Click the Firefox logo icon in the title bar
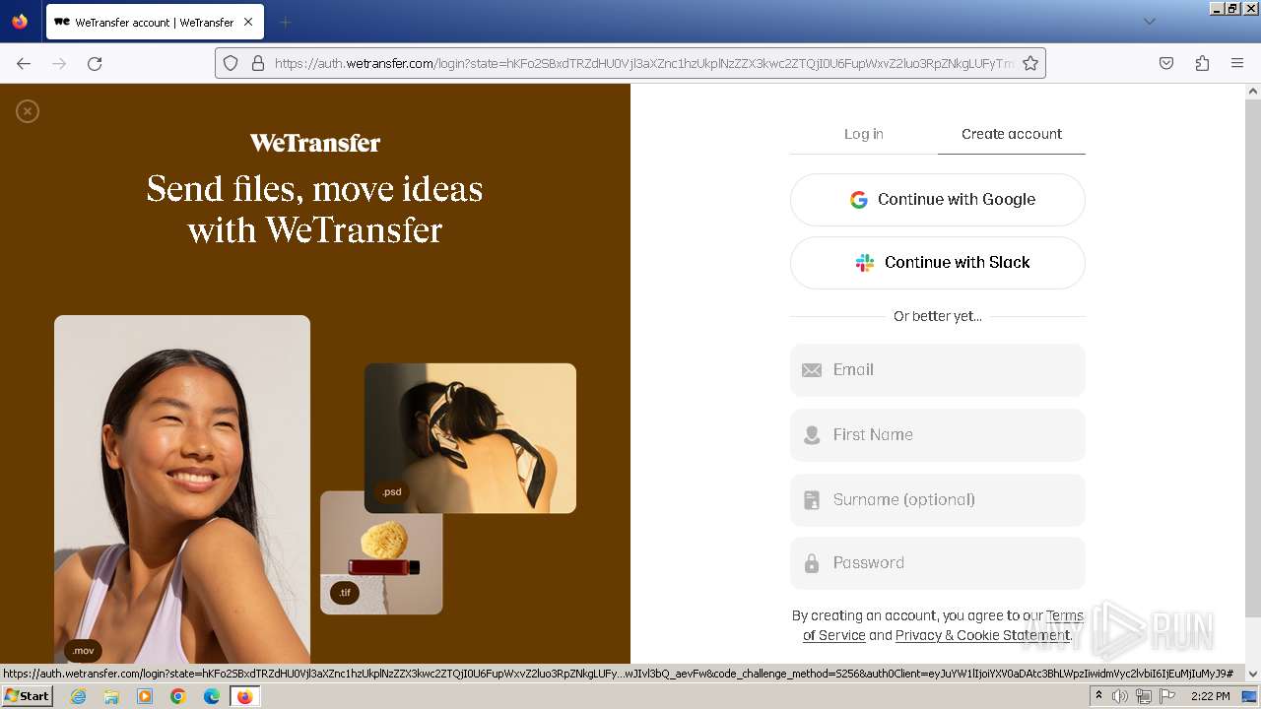The width and height of the screenshot is (1261, 709). coord(20,22)
